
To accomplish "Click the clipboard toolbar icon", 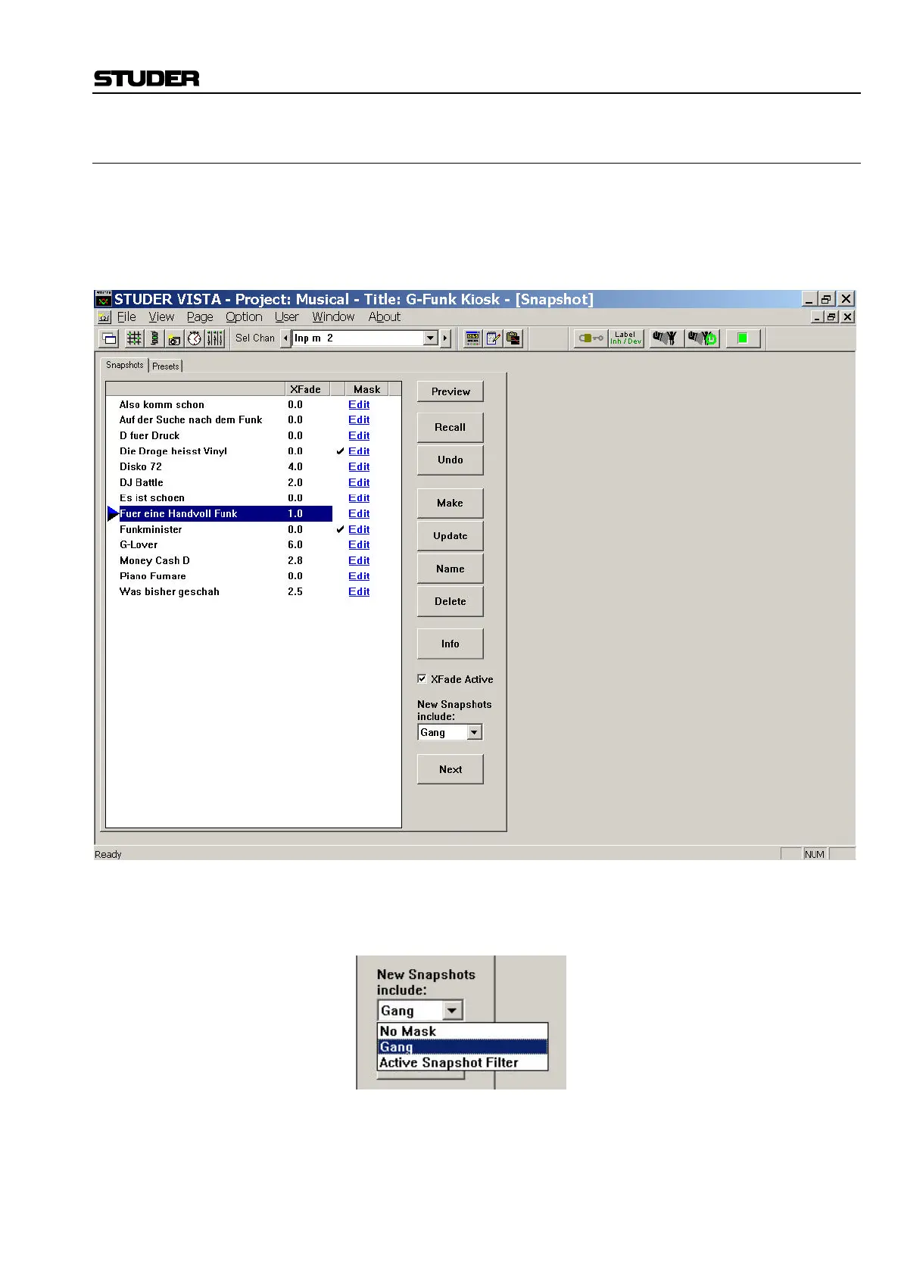I will [x=513, y=338].
